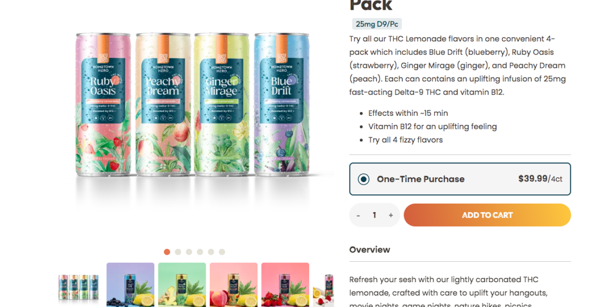Click the quantity number field
Viewport: 615px width, 307px height.
[374, 215]
